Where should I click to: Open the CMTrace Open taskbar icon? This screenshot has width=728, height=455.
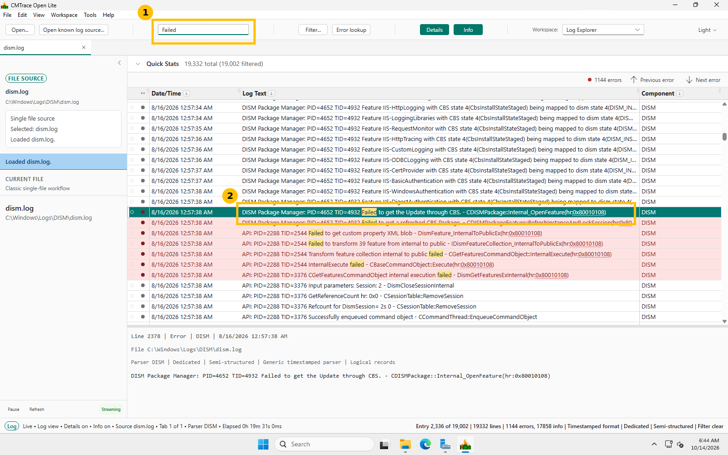[465, 444]
